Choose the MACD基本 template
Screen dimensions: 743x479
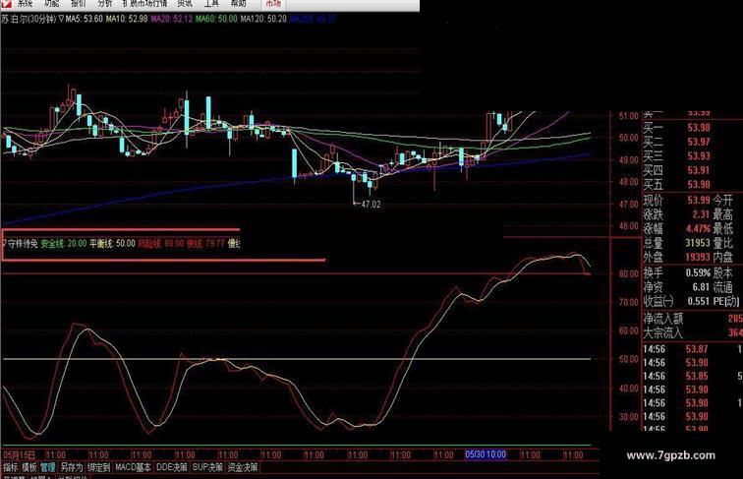point(133,467)
